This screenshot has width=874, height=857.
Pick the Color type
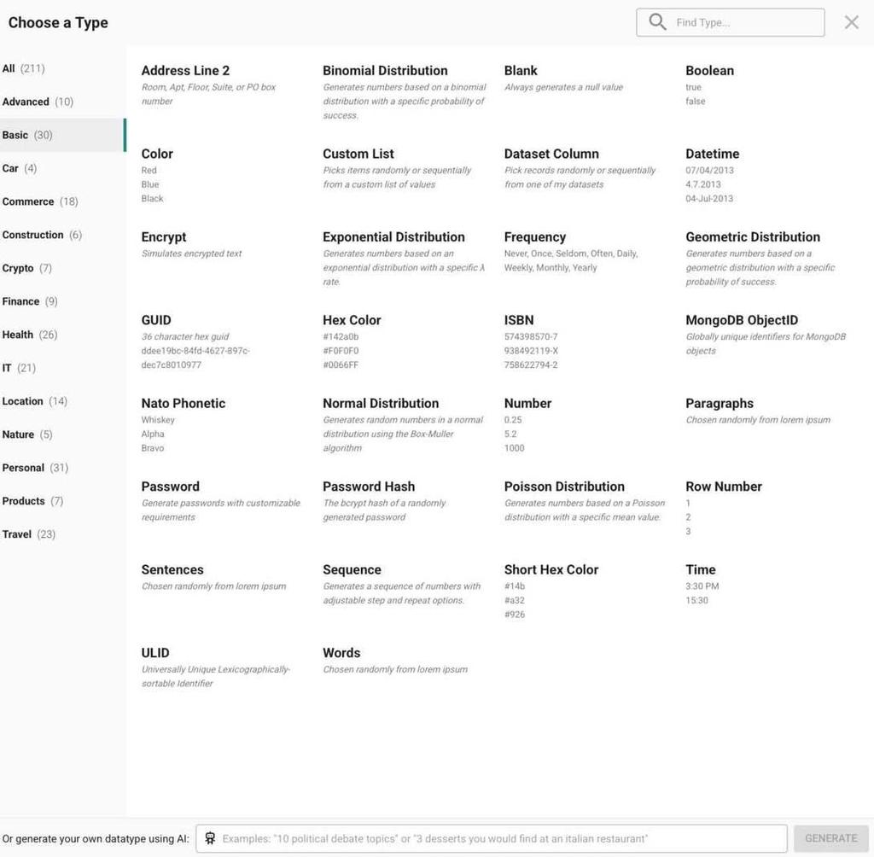tap(157, 154)
